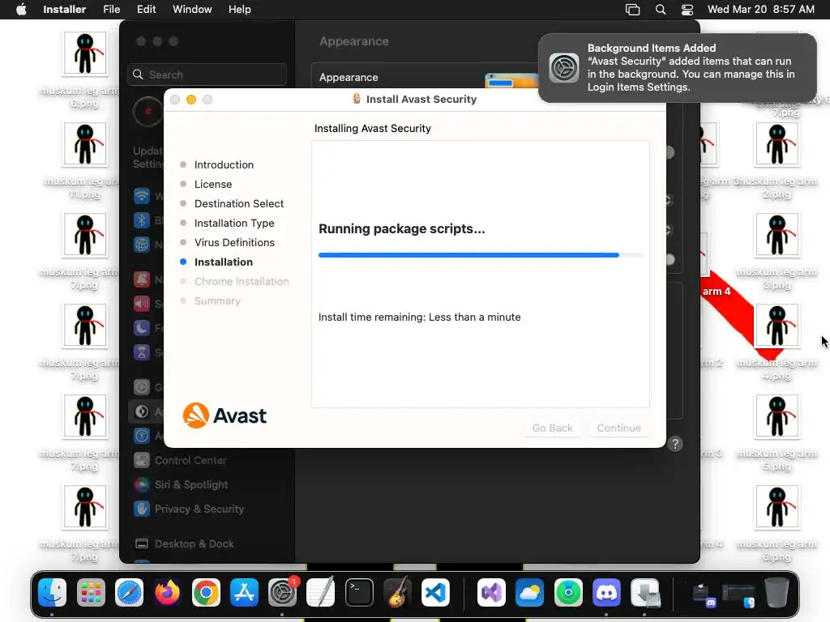Select desktop file muskum leg arm 3.png
The height and width of the screenshot is (622, 830).
point(777,252)
